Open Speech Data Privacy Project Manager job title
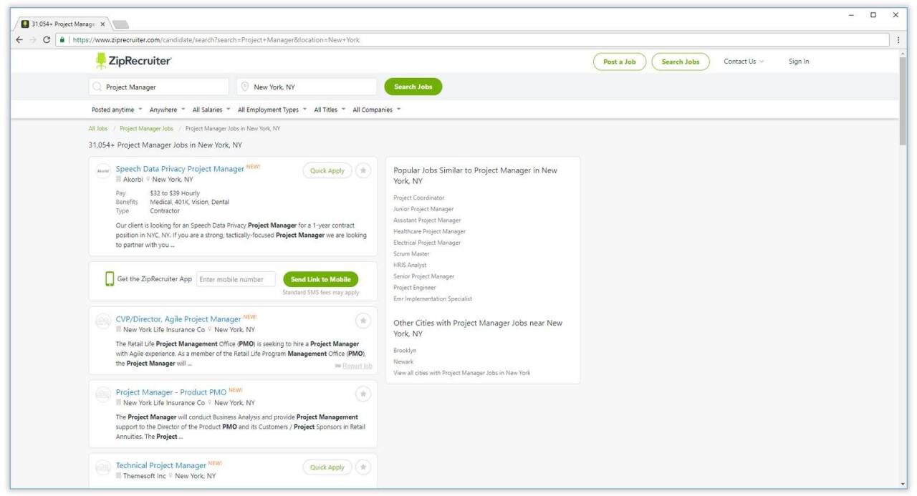The width and height of the screenshot is (917, 496). pos(180,169)
